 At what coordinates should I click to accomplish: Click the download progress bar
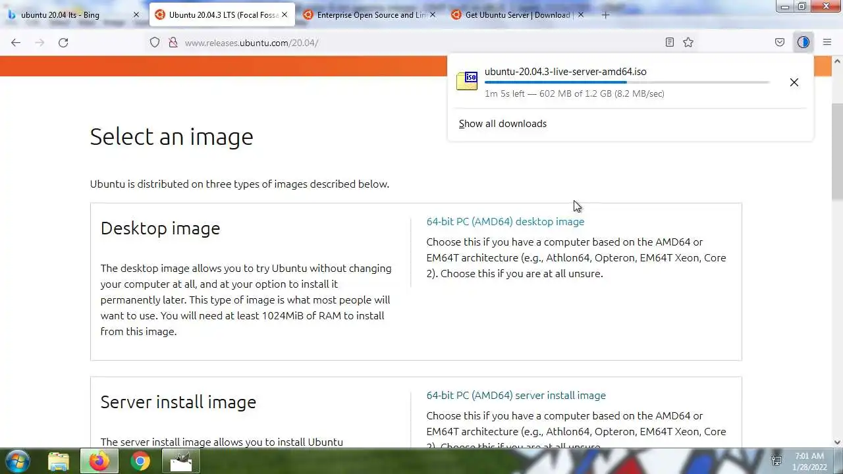tap(626, 82)
